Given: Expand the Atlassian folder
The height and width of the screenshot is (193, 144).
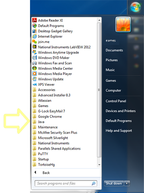Looking at the screenshot, I should point(42,101).
